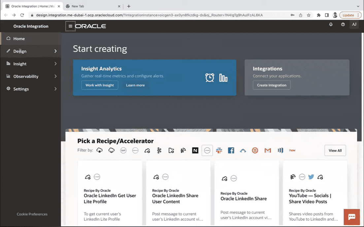364x227 pixels.
Task: Filter recipes by NetSuite N icon
Action: [195, 150]
